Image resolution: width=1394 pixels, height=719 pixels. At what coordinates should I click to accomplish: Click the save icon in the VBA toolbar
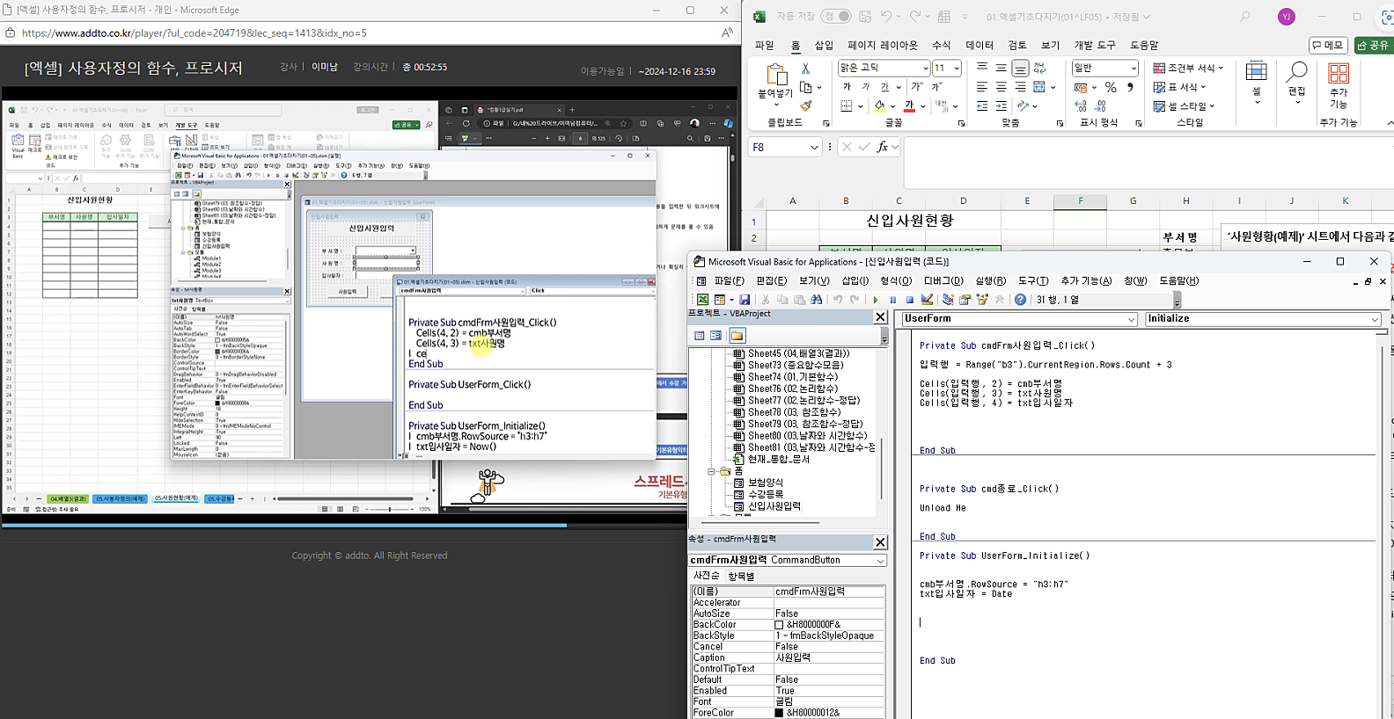tap(745, 300)
